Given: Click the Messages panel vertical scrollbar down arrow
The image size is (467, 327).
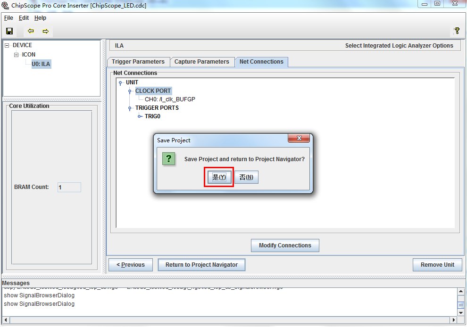Looking at the screenshot, I should [461, 313].
